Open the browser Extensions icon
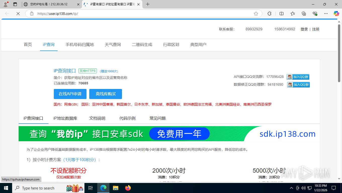The image size is (342, 193). 269,14
